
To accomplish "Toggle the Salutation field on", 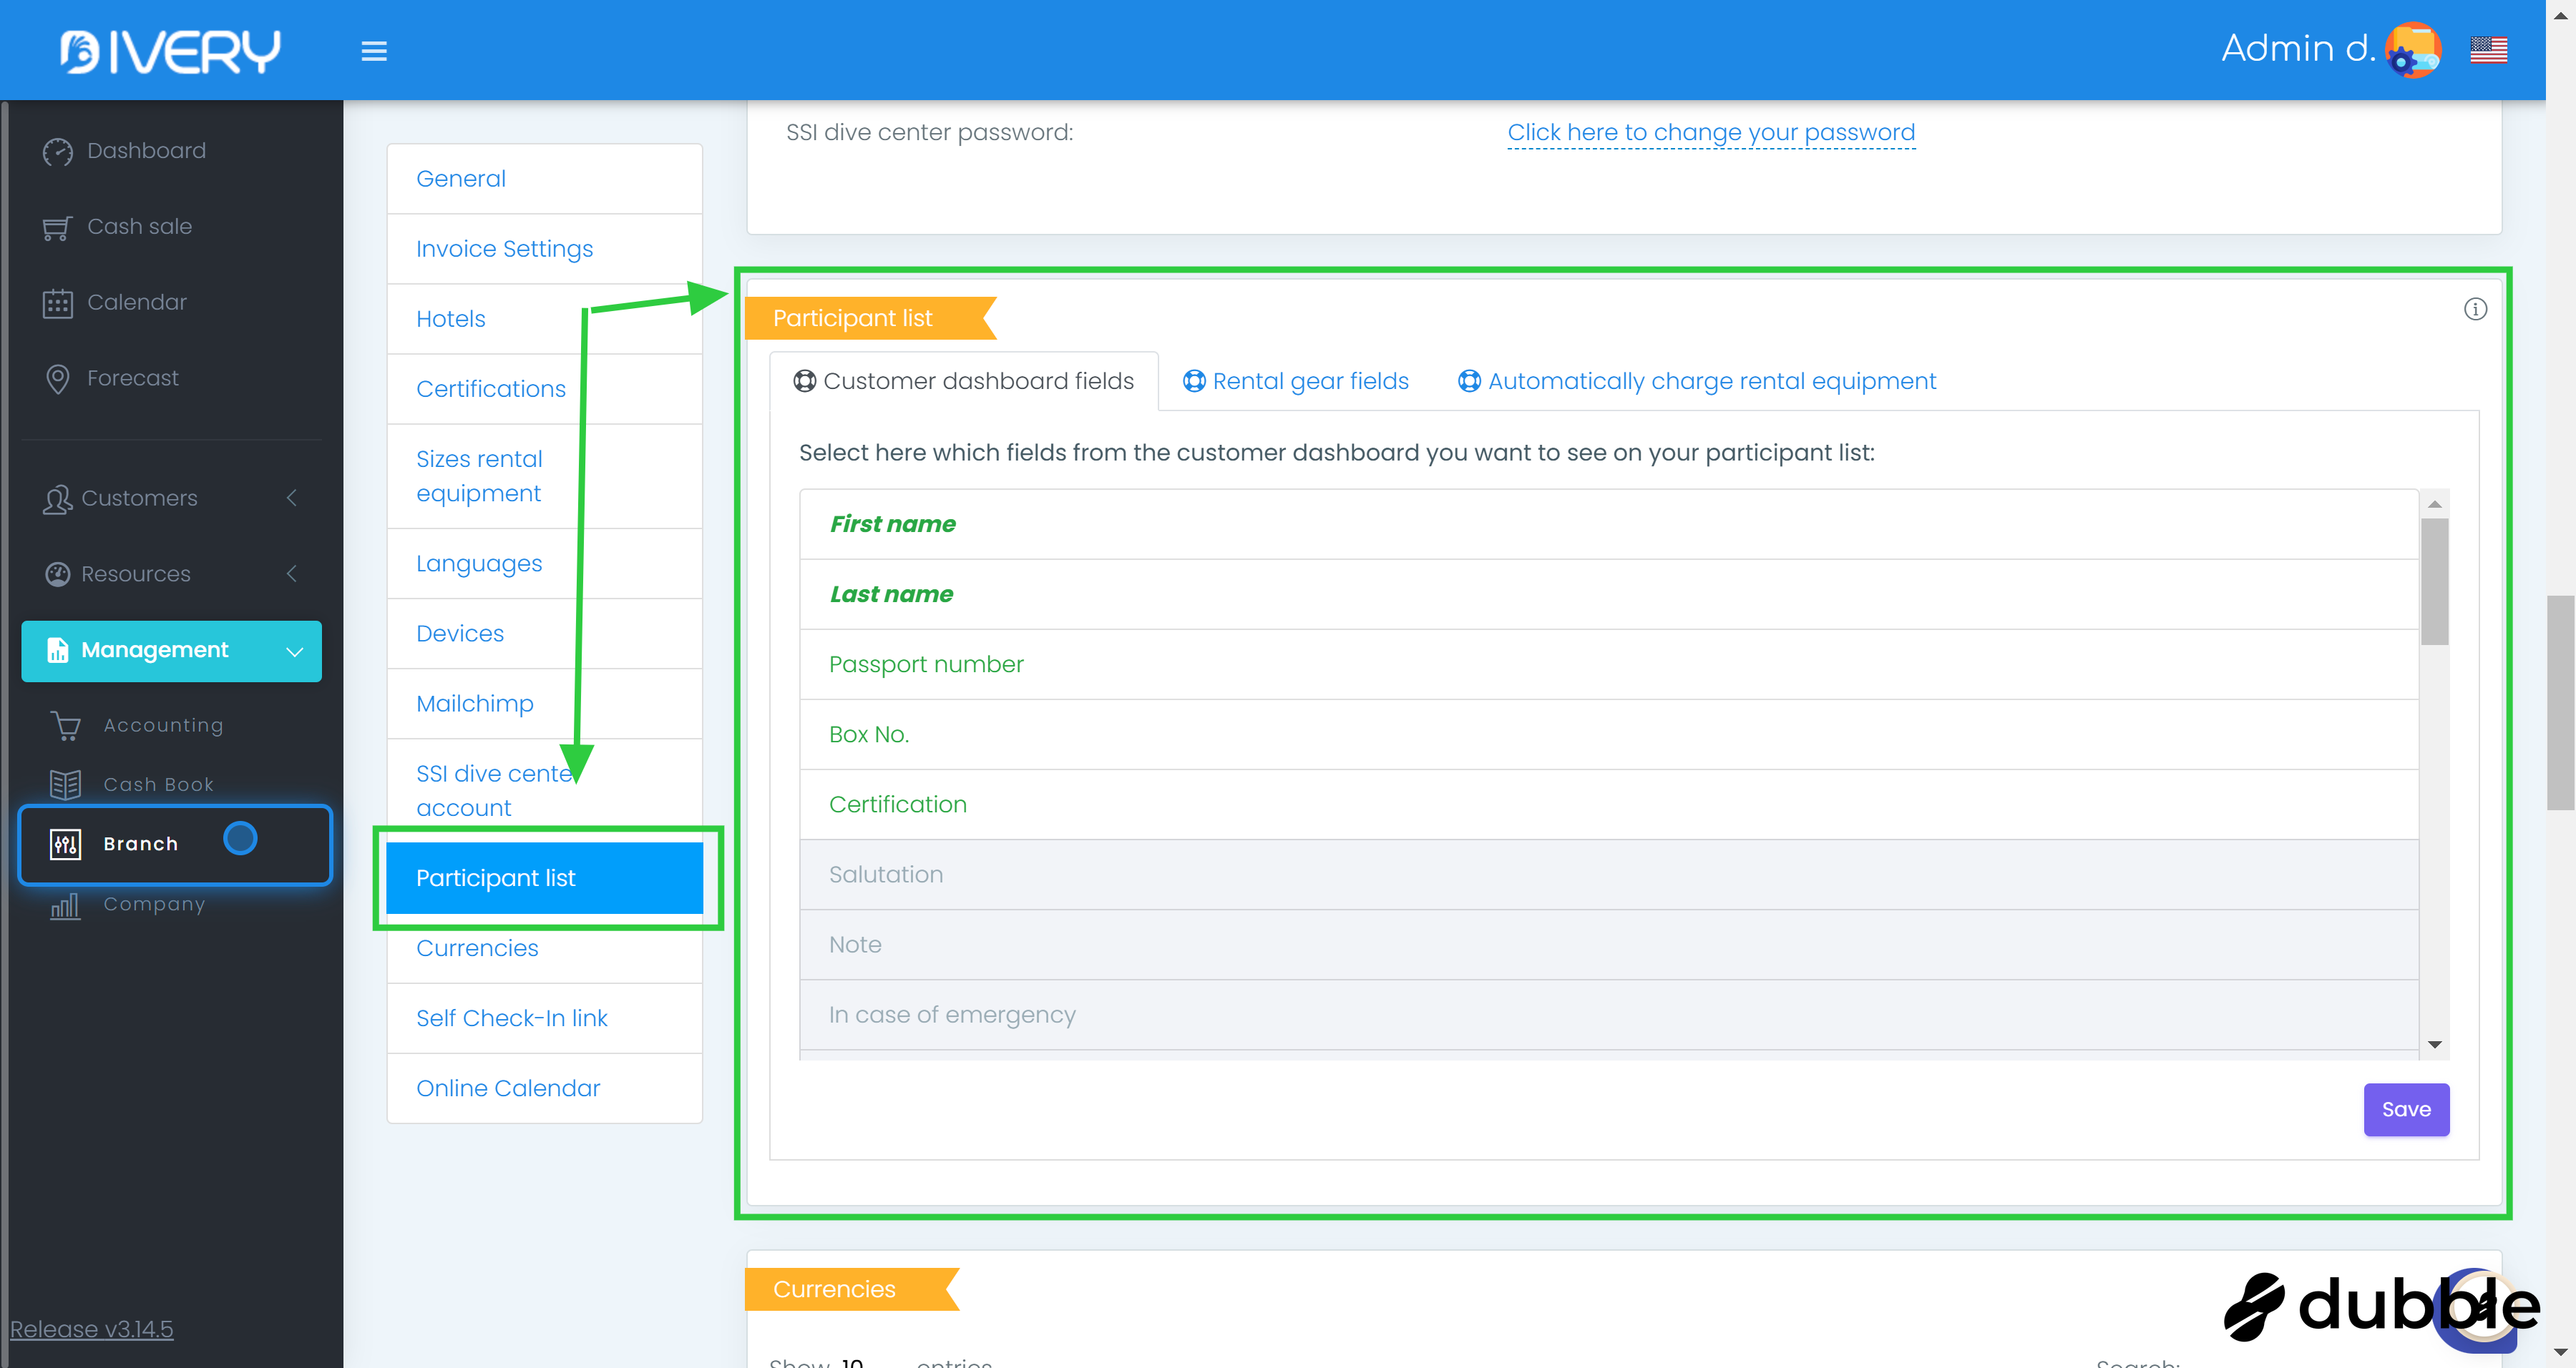I will click(886, 875).
